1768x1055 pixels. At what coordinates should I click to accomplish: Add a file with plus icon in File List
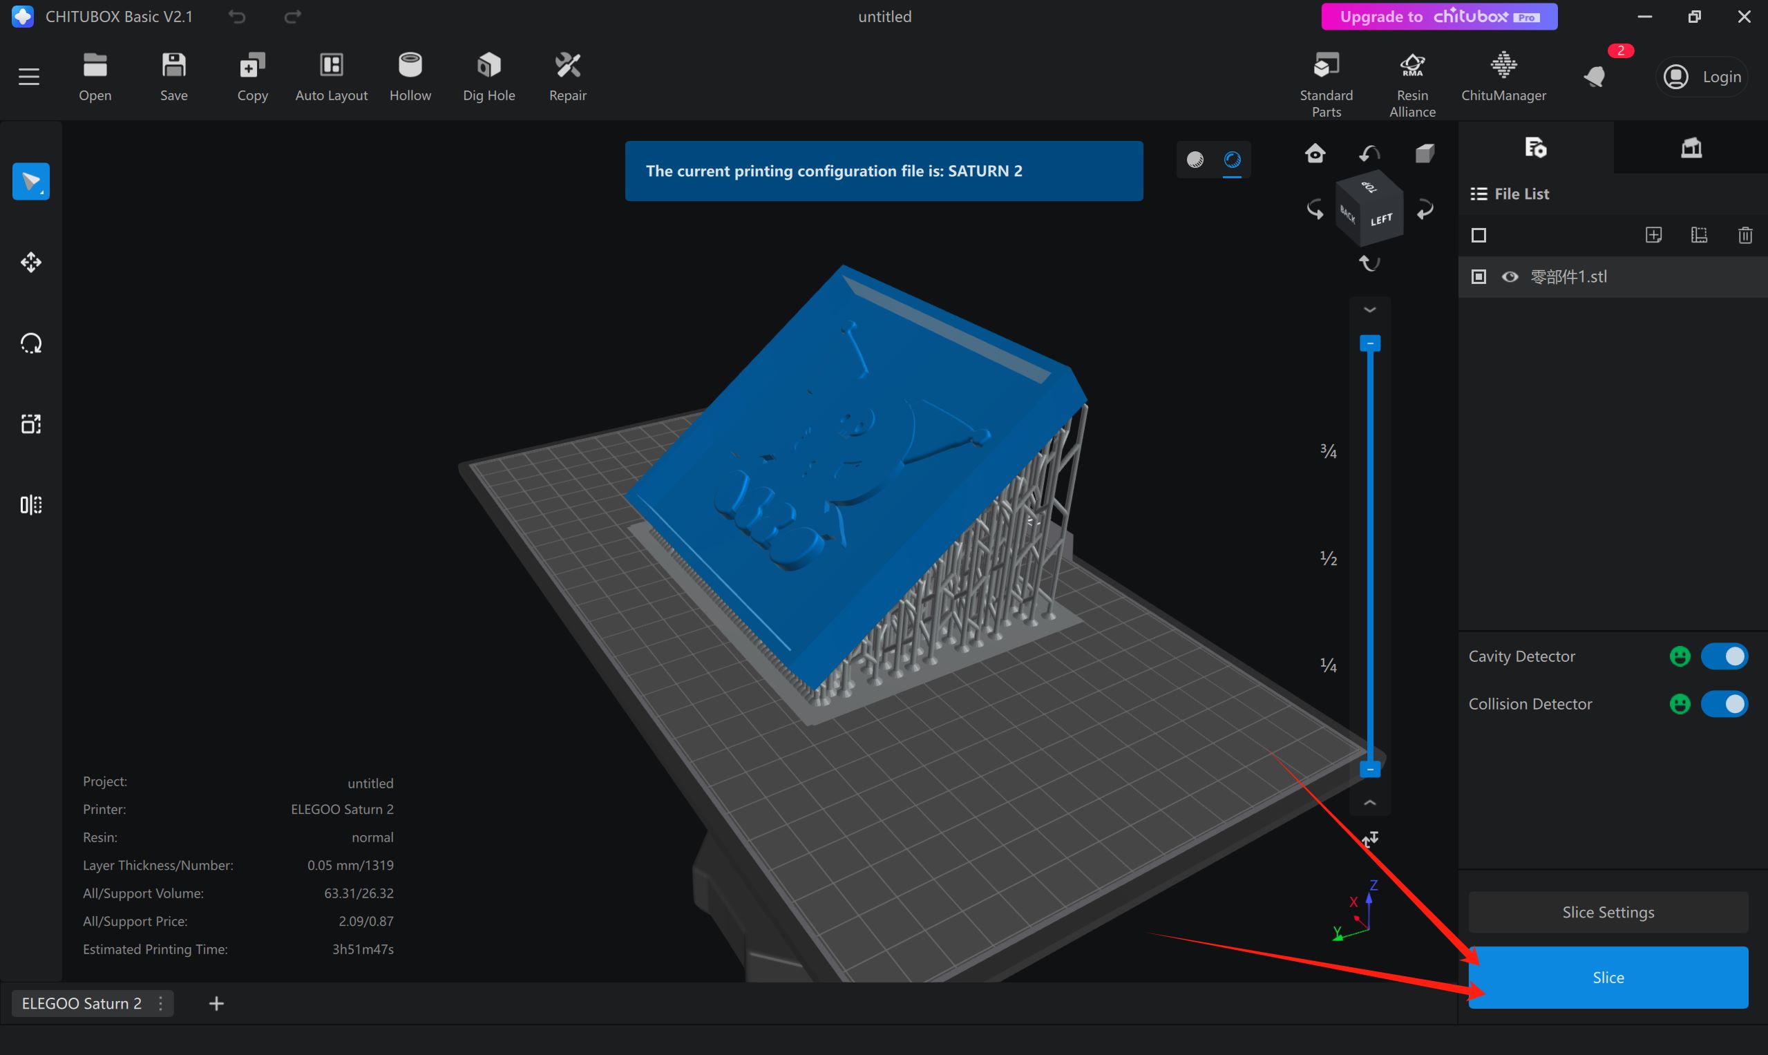tap(1653, 236)
